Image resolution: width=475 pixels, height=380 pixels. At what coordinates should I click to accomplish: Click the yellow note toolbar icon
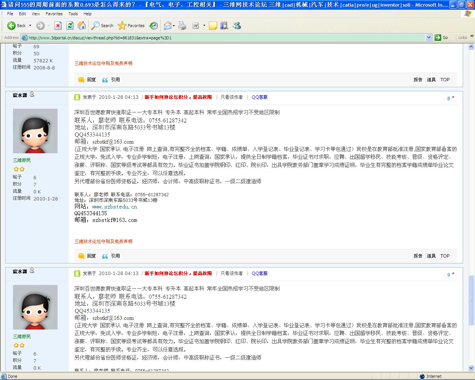213,26
